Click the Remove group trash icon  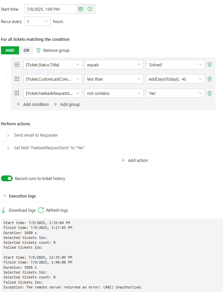tap(39, 50)
